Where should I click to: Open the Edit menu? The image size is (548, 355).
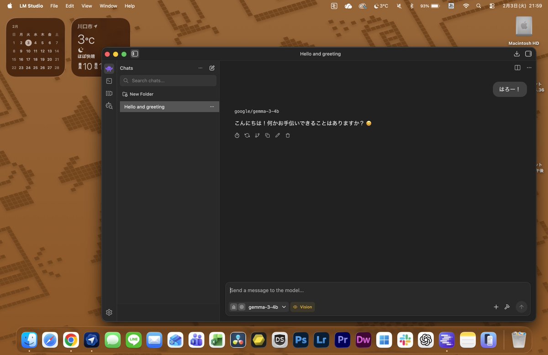[69, 6]
